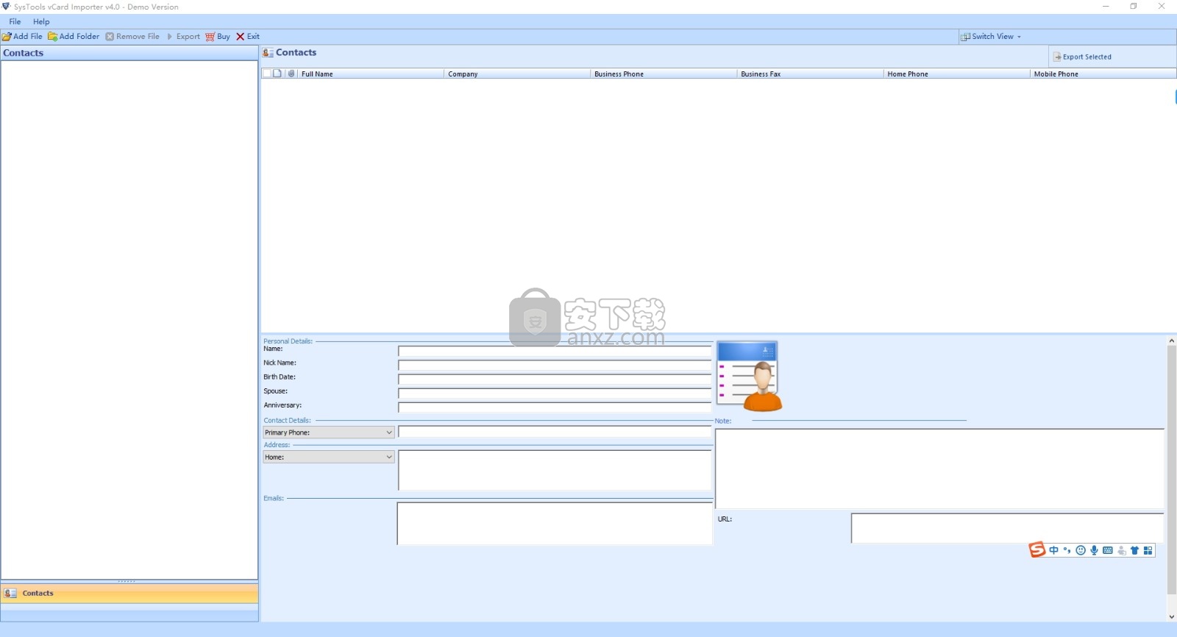1177x637 pixels.
Task: Click the SysTools app icon in title bar
Action: [x=7, y=7]
